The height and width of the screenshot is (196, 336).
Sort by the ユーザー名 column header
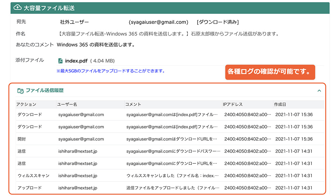[67, 104]
